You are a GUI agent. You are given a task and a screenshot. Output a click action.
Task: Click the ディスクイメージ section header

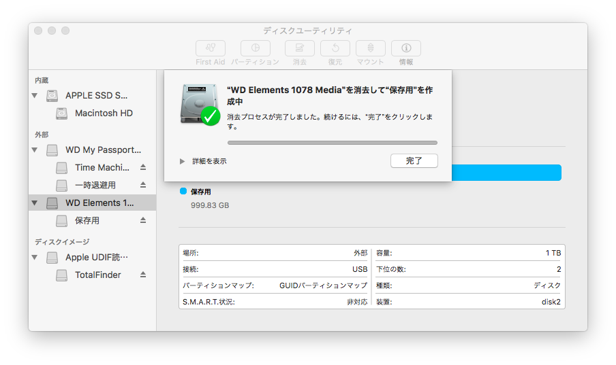[x=62, y=242]
